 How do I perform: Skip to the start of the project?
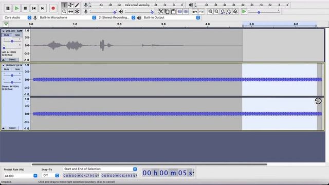pos(34,8)
